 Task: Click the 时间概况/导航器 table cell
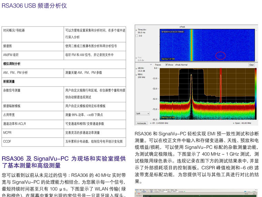(x=33, y=34)
